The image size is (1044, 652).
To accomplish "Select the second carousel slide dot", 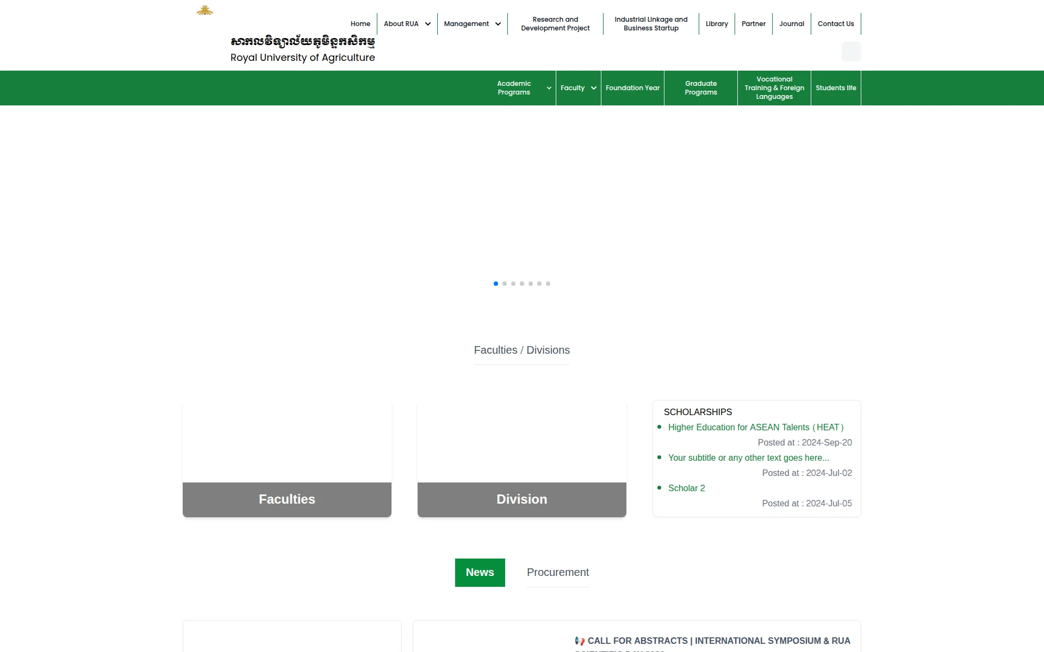I will coord(505,284).
